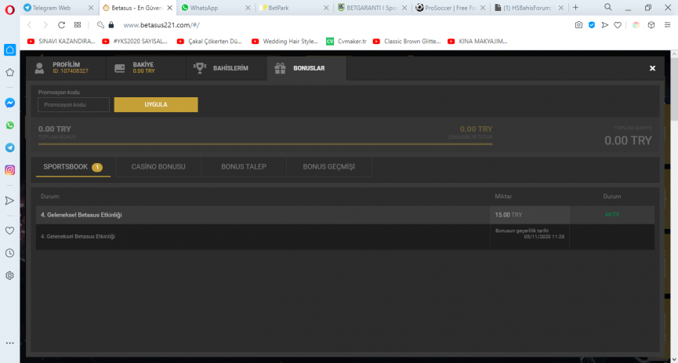Click the site lock icon in address bar

111,25
